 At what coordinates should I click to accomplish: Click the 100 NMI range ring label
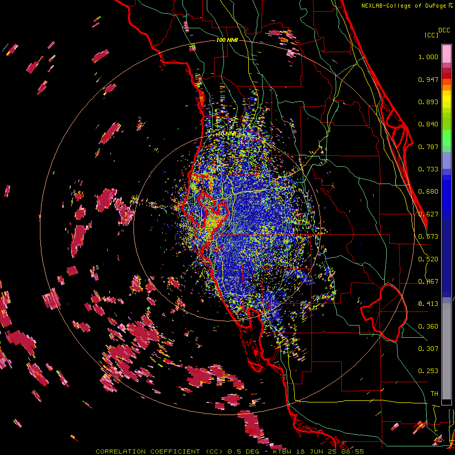[x=227, y=40]
